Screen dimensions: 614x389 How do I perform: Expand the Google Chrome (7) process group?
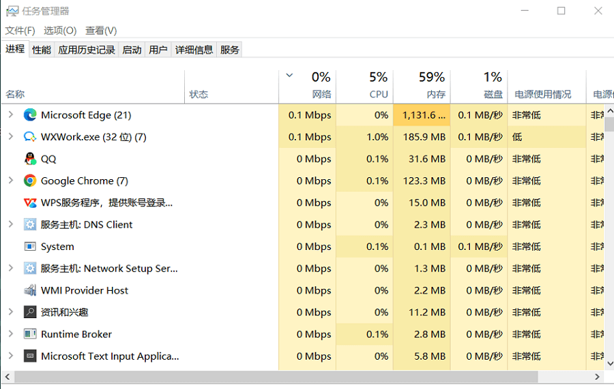tap(11, 181)
